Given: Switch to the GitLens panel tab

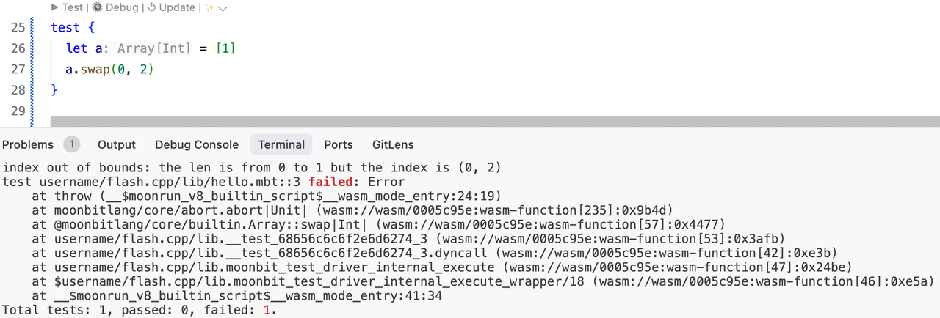Looking at the screenshot, I should (x=393, y=144).
